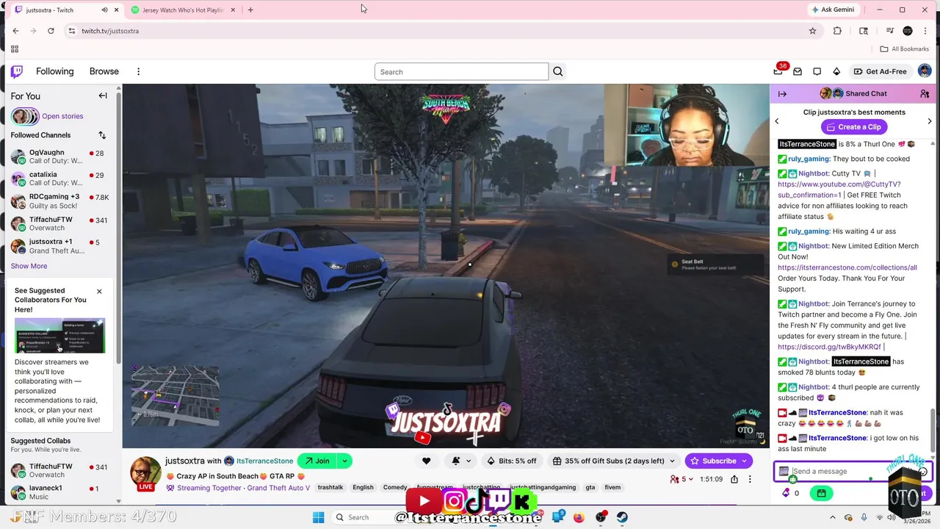Open Chrome media controls icon
This screenshot has width=940, height=529.
tap(890, 31)
